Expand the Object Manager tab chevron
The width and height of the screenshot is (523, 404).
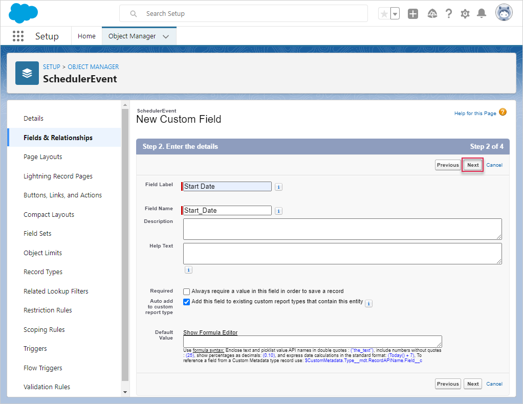coord(166,36)
